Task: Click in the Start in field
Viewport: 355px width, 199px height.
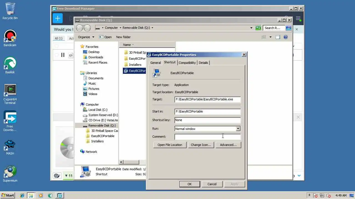Action: click(207, 111)
